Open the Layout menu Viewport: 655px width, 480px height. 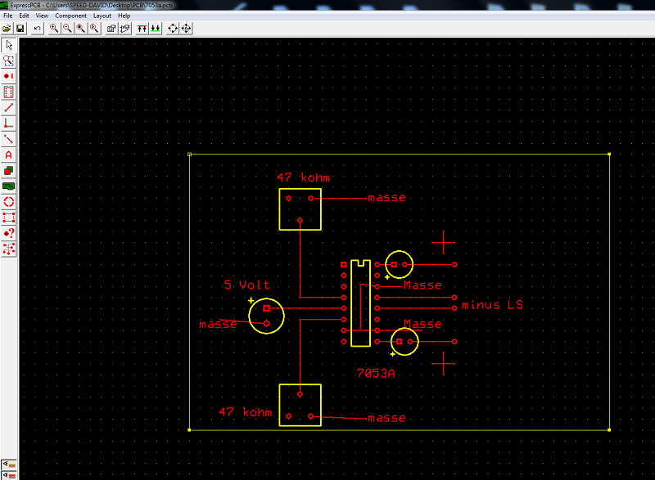click(102, 16)
